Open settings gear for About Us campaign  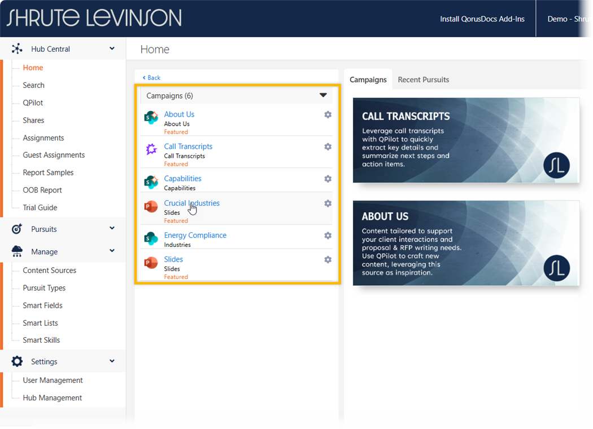pos(328,115)
